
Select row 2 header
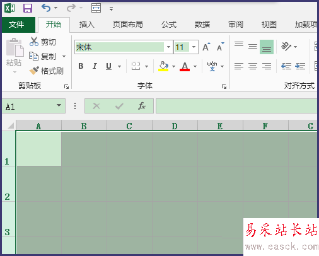tap(8, 184)
